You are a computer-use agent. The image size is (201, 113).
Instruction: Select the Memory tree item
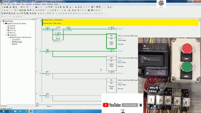click(13, 33)
